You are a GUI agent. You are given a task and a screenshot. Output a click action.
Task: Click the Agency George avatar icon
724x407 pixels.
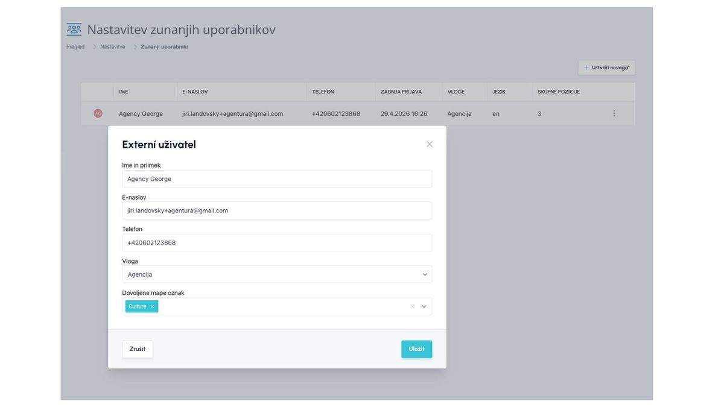point(98,113)
